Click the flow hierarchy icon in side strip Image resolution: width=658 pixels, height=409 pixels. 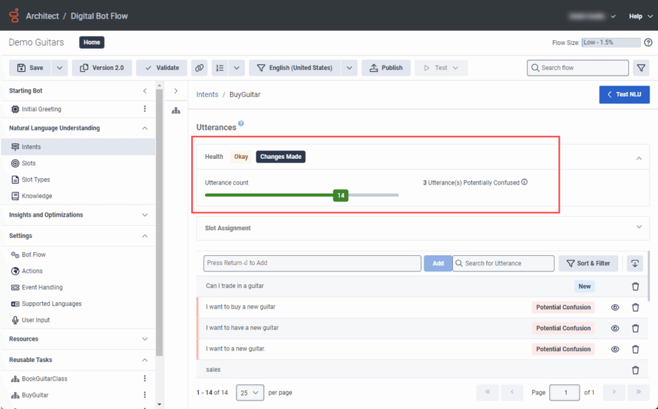[176, 111]
